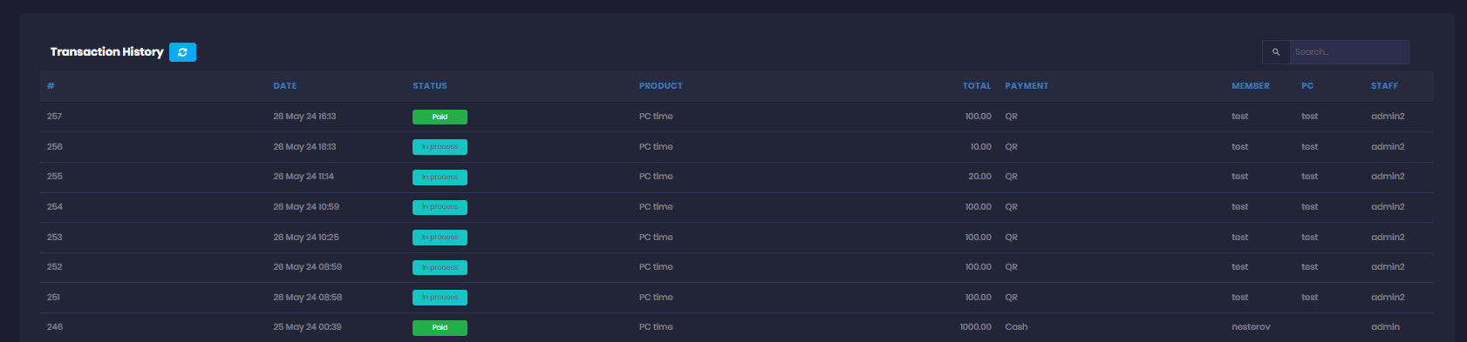
Task: Sort by the PRODUCT column header
Action: click(x=661, y=86)
